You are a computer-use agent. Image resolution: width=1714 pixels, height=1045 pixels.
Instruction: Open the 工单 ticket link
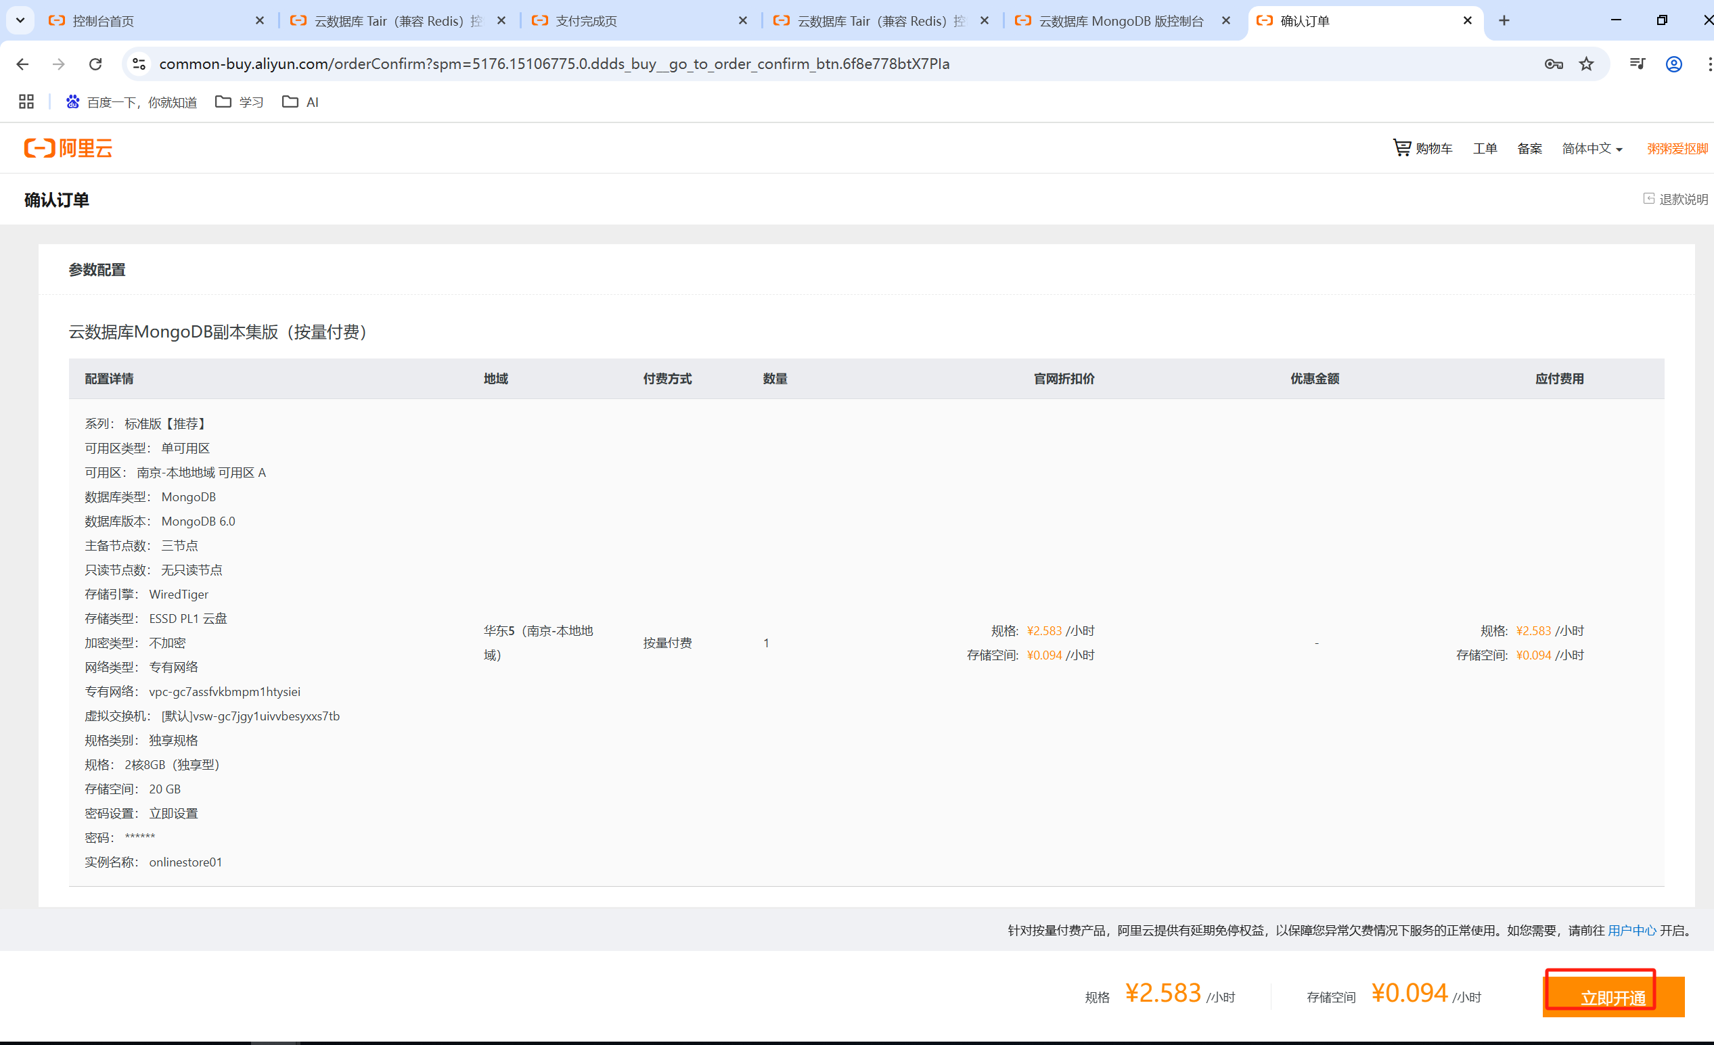click(x=1485, y=148)
